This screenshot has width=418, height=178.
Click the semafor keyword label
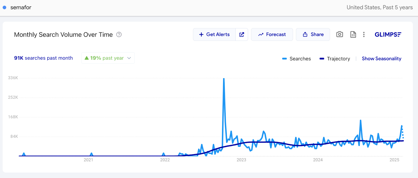pos(21,8)
